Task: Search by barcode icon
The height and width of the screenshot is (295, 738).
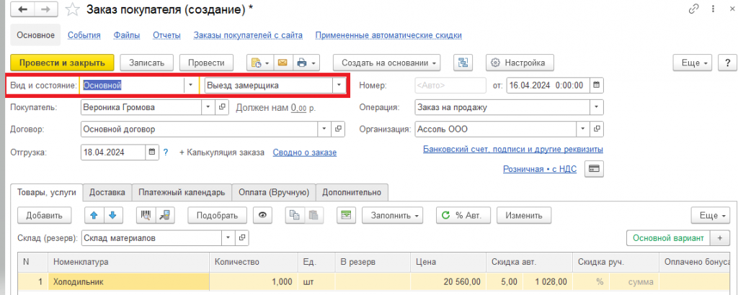Action: click(146, 216)
